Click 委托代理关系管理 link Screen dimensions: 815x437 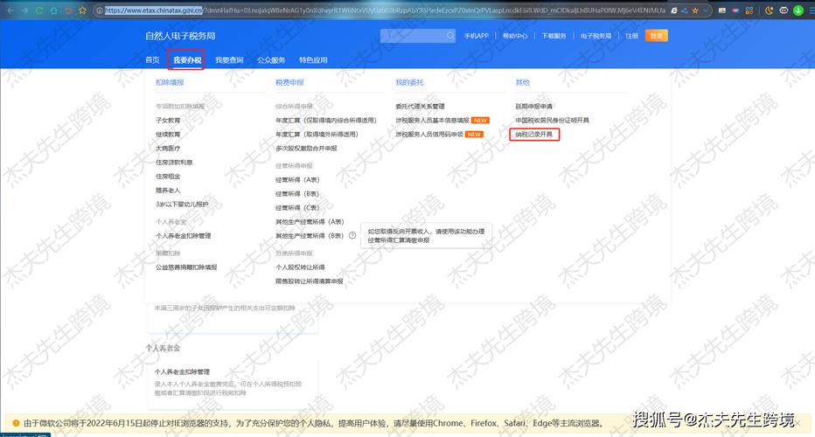click(420, 106)
